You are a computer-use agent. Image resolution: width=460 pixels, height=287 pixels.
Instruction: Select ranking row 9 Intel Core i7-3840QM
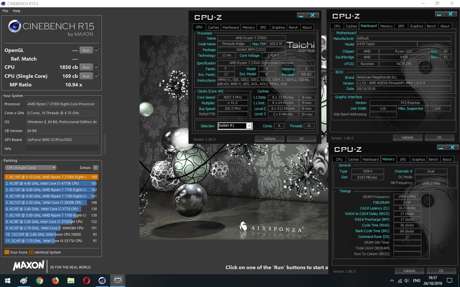[x=52, y=228]
